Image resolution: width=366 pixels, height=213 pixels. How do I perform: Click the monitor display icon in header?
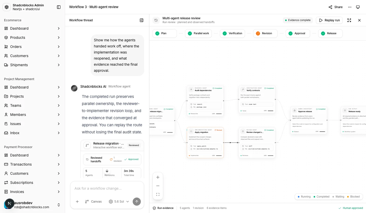[358, 7]
